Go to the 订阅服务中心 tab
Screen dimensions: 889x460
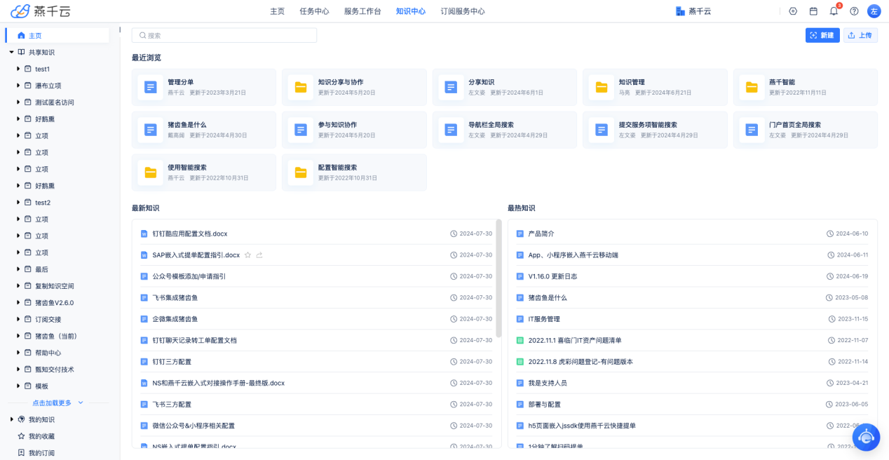[462, 11]
